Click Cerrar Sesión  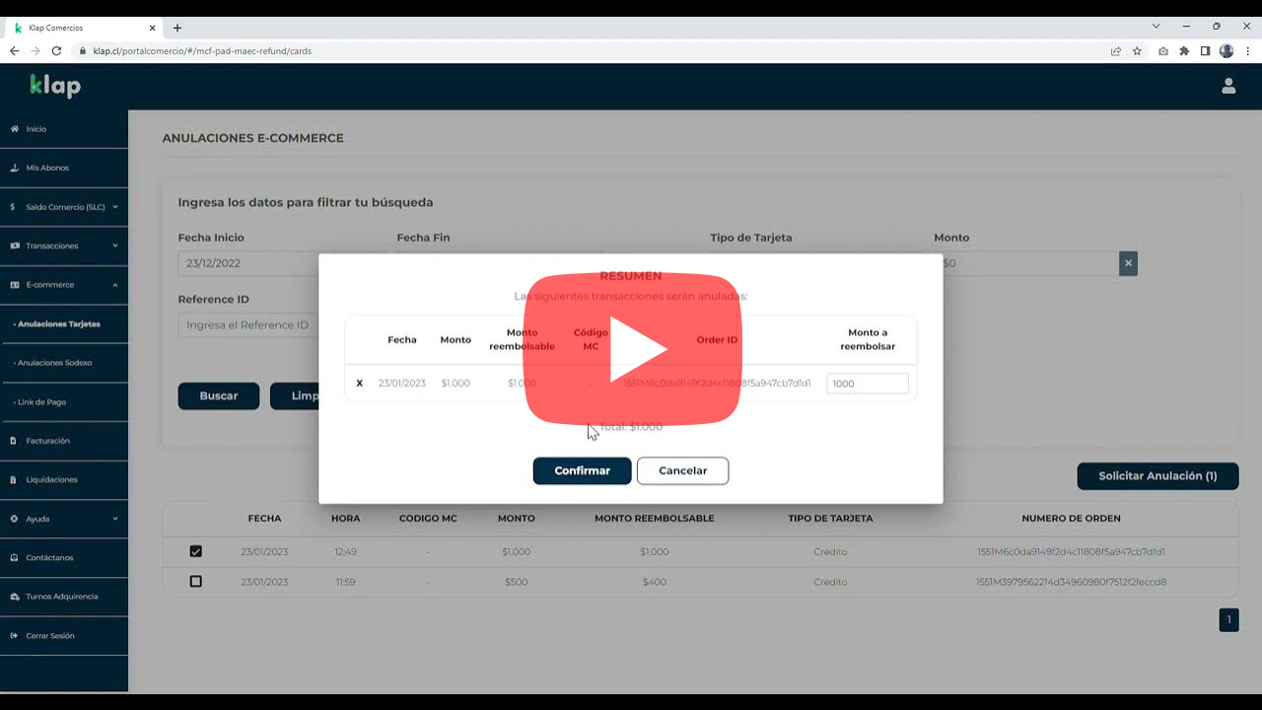(64, 635)
